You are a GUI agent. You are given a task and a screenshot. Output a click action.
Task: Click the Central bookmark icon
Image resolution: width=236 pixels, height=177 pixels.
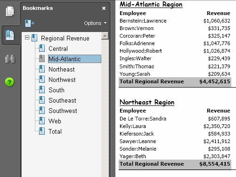[42, 48]
